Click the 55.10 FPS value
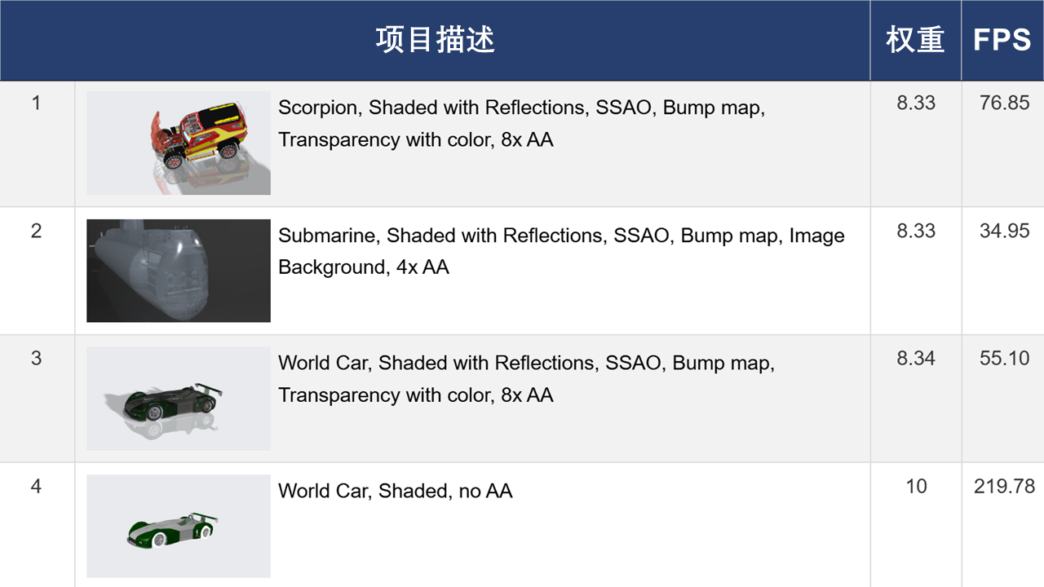The height and width of the screenshot is (587, 1044). pos(1004,358)
